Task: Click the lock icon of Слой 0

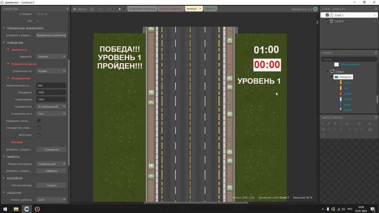Action: pos(332,21)
